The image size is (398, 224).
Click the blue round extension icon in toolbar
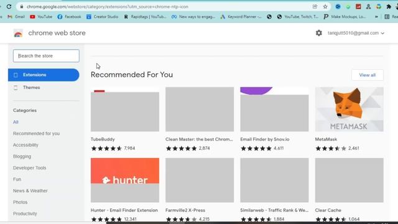338,7
